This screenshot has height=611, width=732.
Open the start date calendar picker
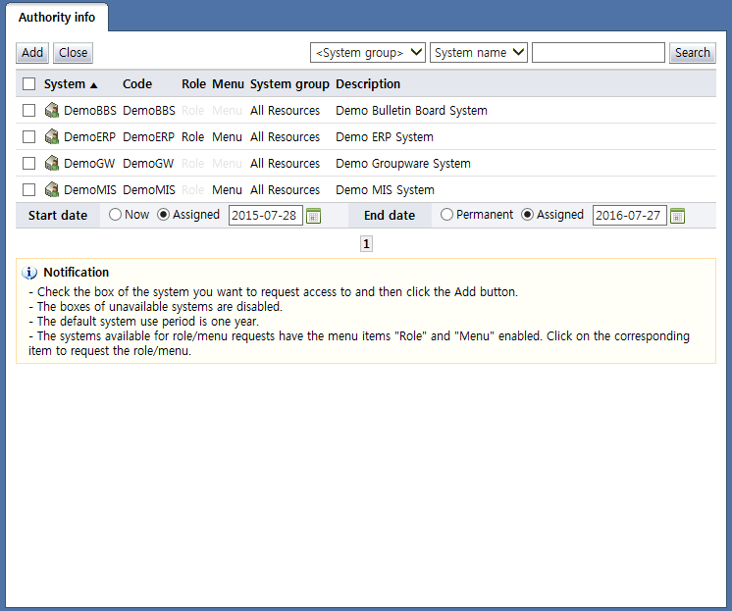pyautogui.click(x=314, y=216)
